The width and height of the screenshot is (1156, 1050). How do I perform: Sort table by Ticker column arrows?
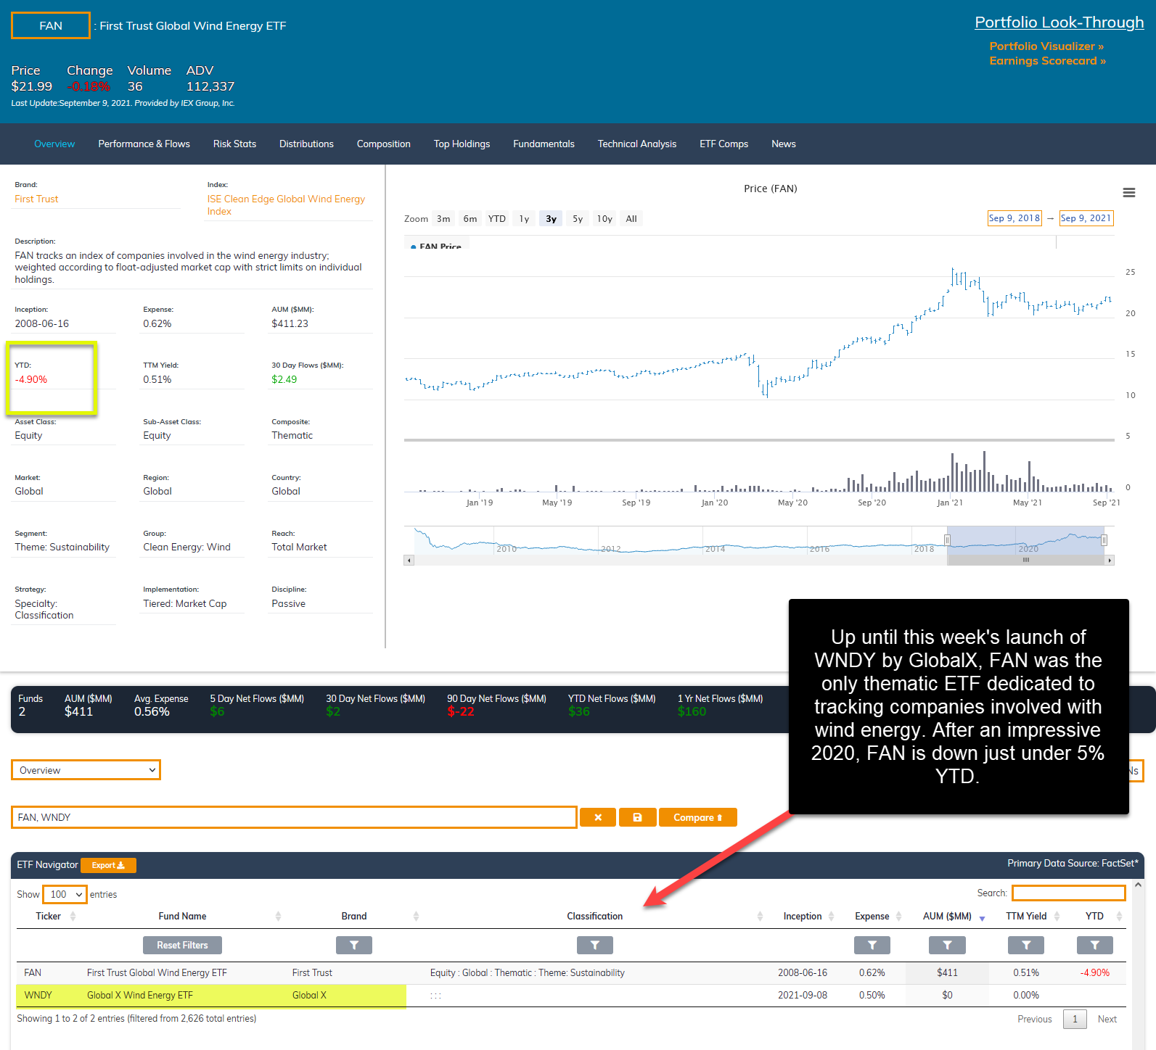point(73,917)
